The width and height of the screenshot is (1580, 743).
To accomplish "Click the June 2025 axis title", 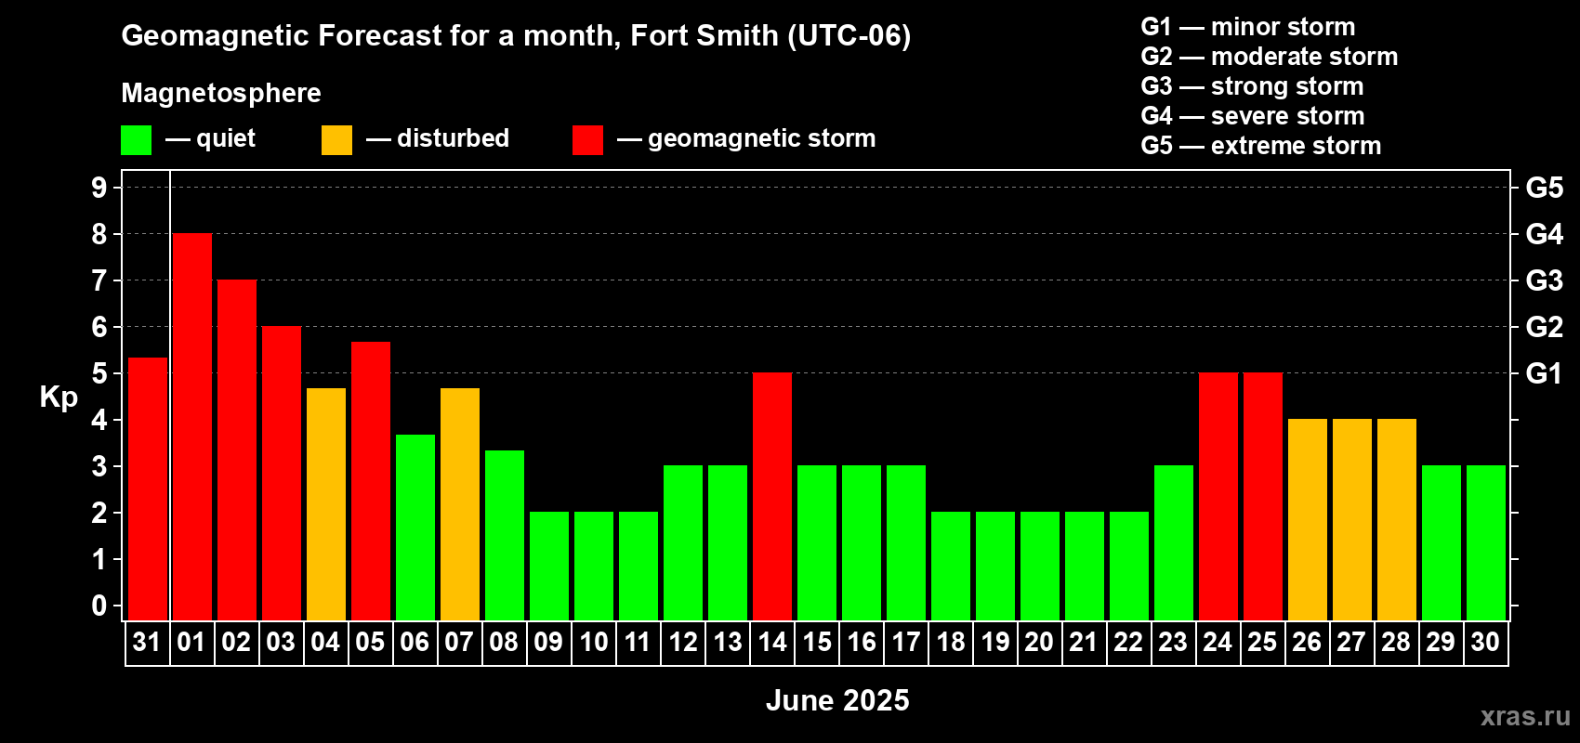I will coord(837,700).
